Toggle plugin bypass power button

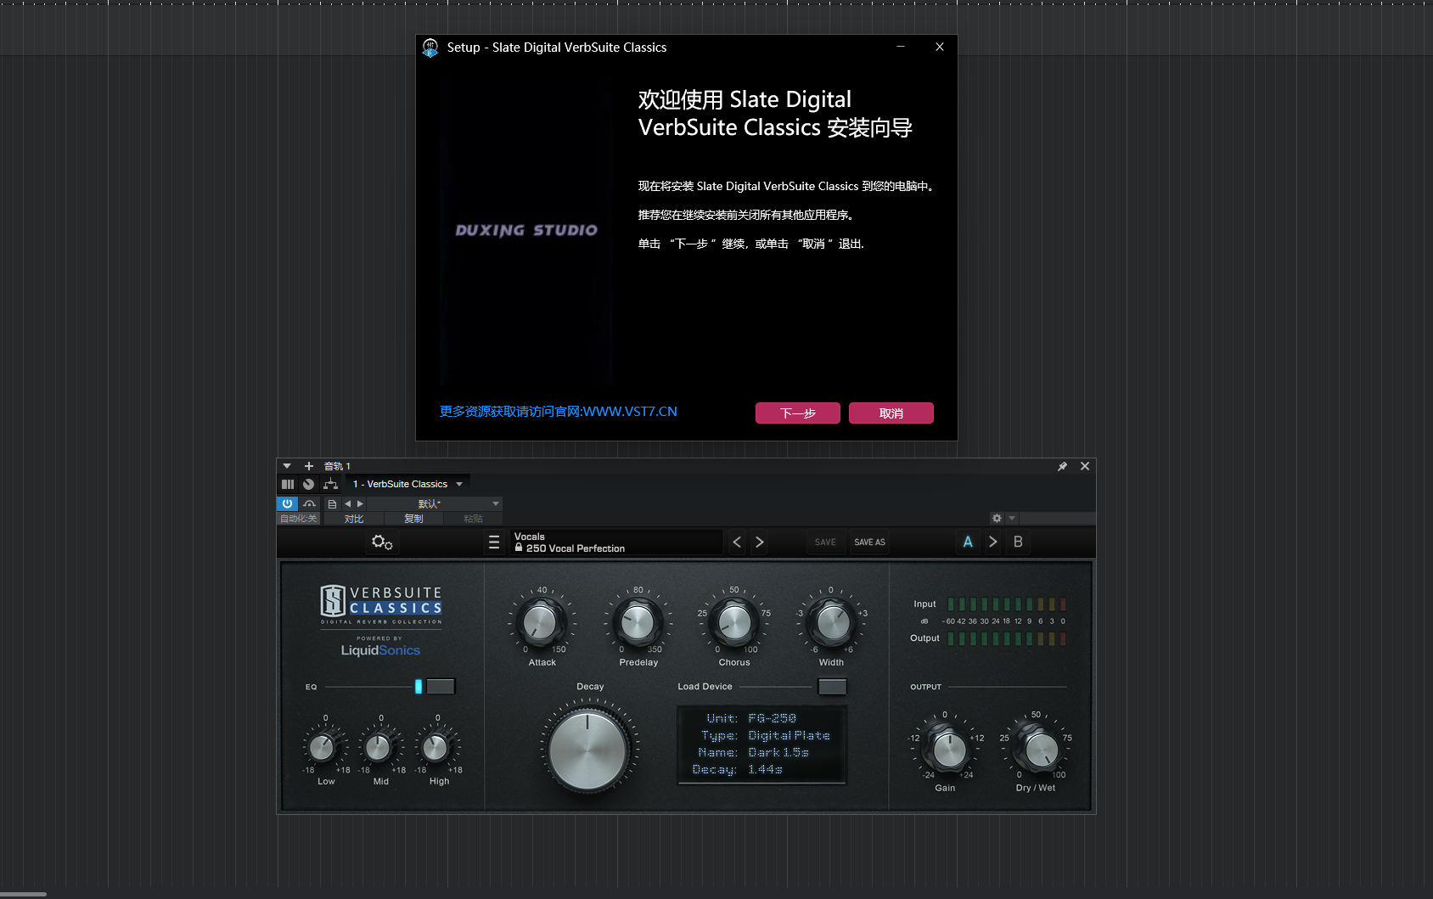[x=288, y=503]
